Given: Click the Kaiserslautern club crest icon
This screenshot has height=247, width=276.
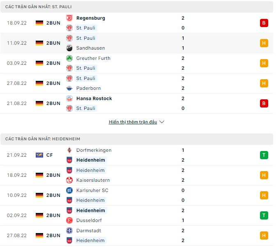Looking at the screenshot, I should tap(69, 180).
